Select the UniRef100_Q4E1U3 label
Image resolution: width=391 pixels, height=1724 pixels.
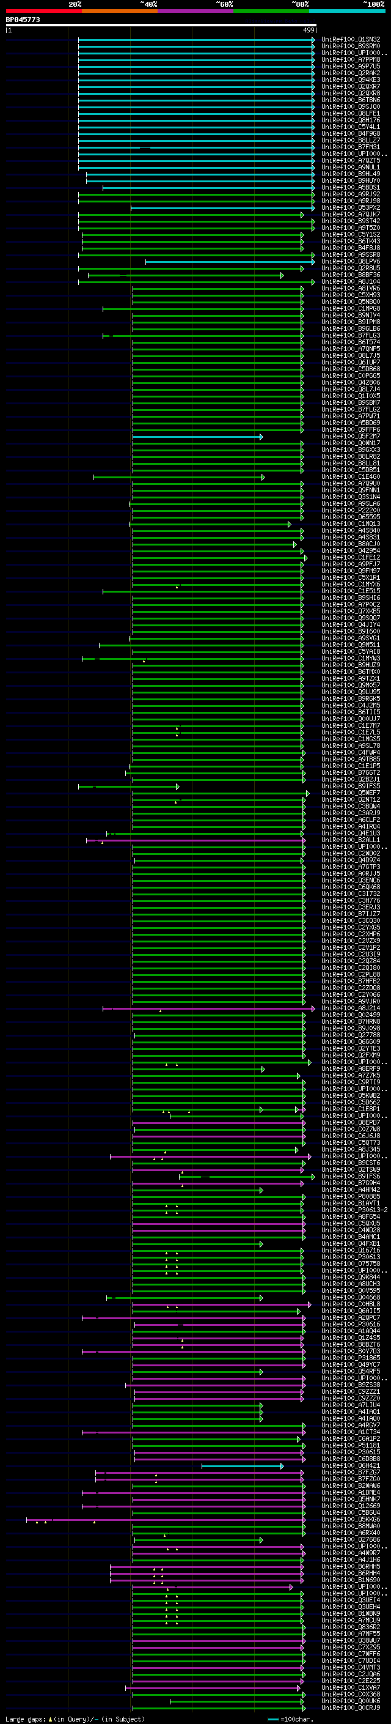351,833
